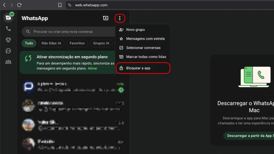Click the Descarregar o WhatsApp Mac heading
The height and width of the screenshot is (154, 274).
246,107
